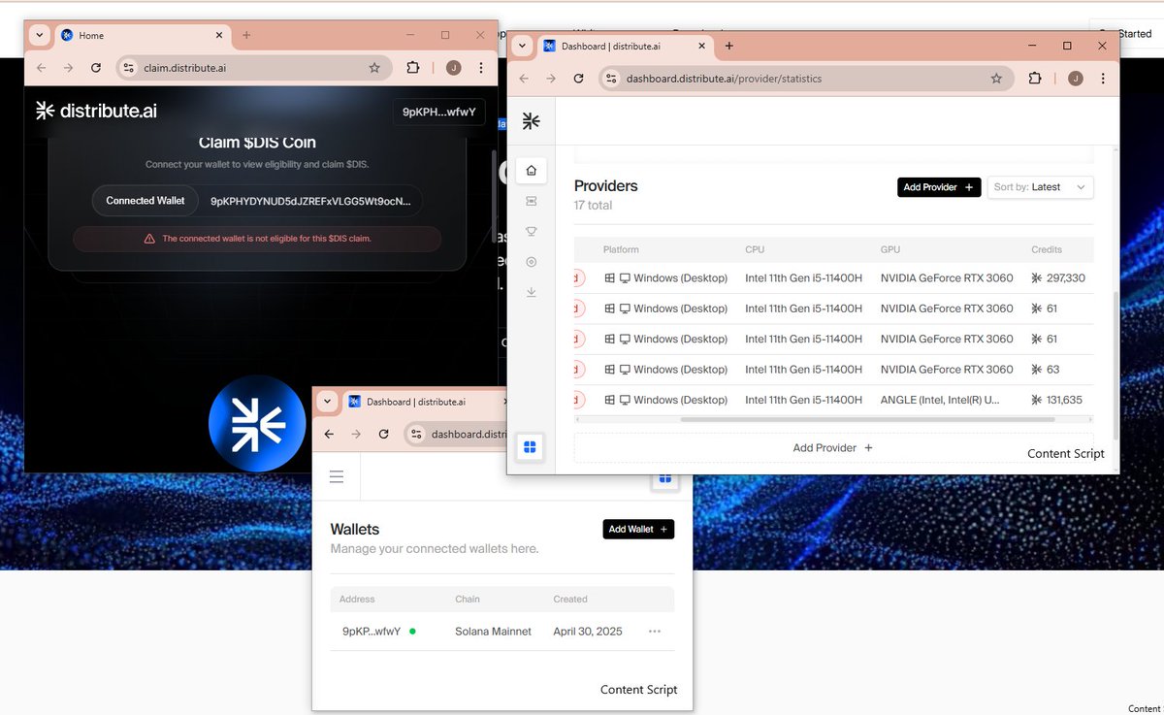Open new tab in Home window
The image size is (1164, 715).
(x=246, y=35)
